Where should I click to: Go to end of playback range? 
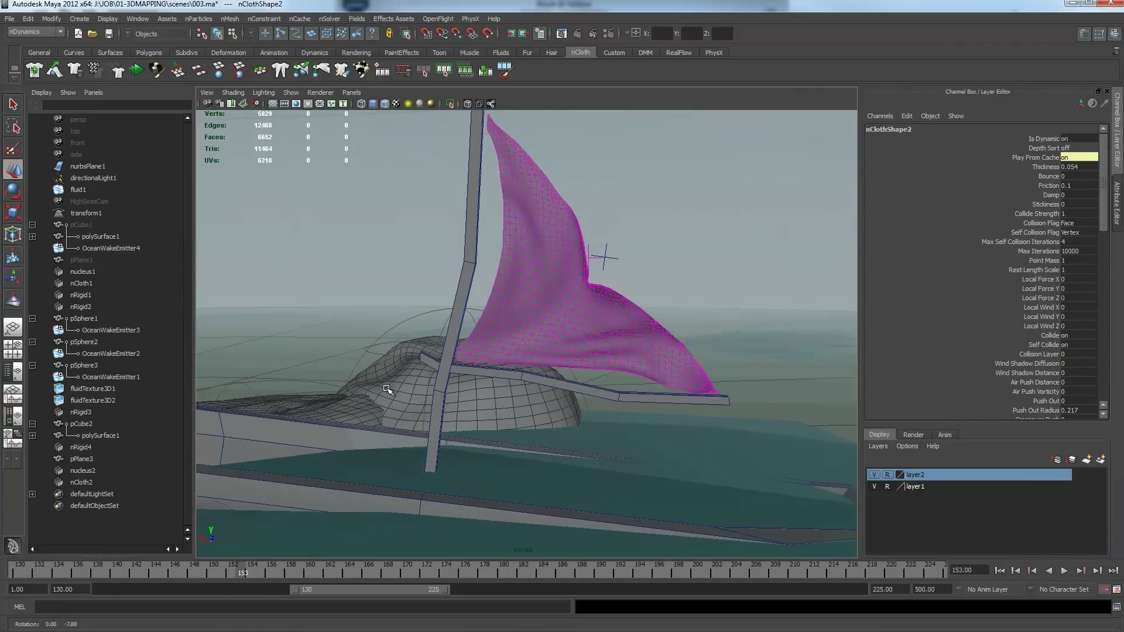(x=1113, y=571)
